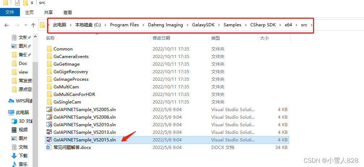This screenshot has height=167, width=364.
Task: Go back with the back arrow
Action: pyautogui.click(x=7, y=25)
